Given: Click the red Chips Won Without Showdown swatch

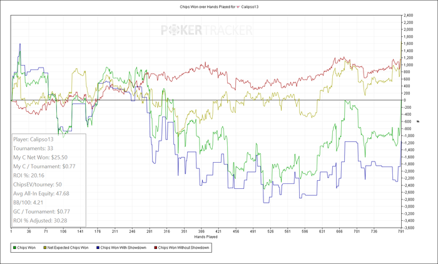Looking at the screenshot, I should [x=156, y=248].
